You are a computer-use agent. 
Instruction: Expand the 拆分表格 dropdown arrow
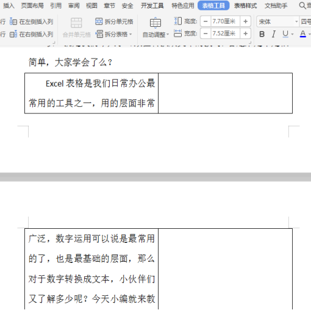[x=130, y=34]
